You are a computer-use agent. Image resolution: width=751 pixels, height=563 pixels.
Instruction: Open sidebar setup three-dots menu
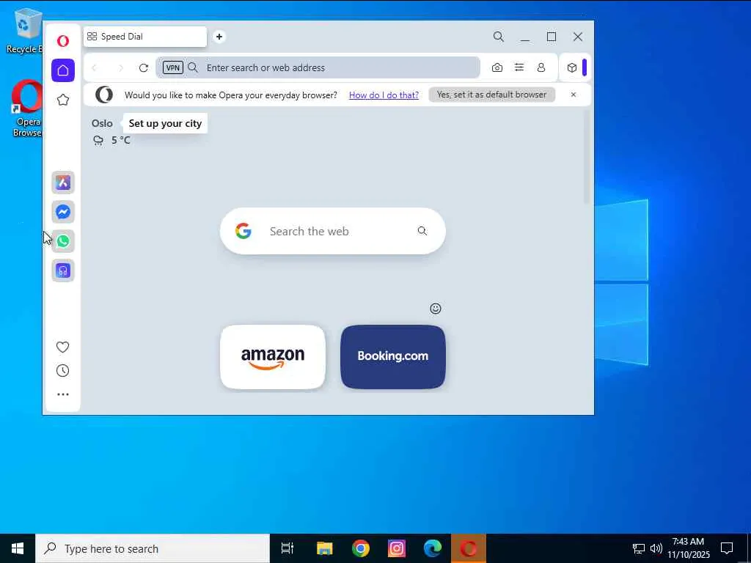pos(63,394)
